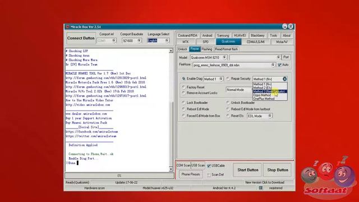Switch to Tools tab
This screenshot has height=202, width=359.
[x=273, y=35]
